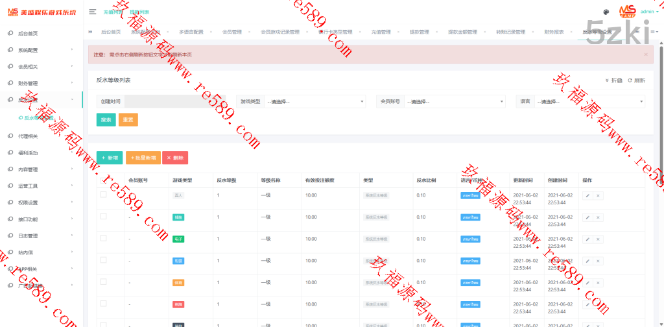Click the delete X icon in first row

pyautogui.click(x=598, y=195)
